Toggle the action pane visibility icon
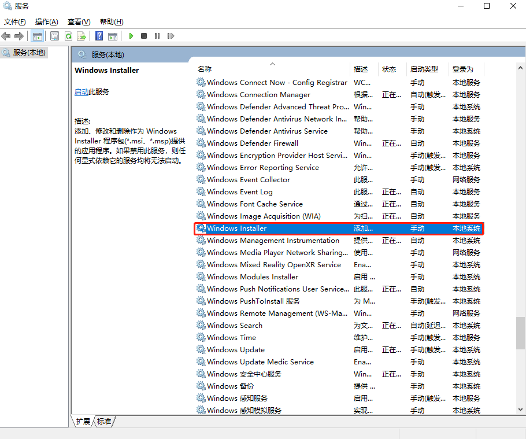The height and width of the screenshot is (439, 526). [112, 36]
